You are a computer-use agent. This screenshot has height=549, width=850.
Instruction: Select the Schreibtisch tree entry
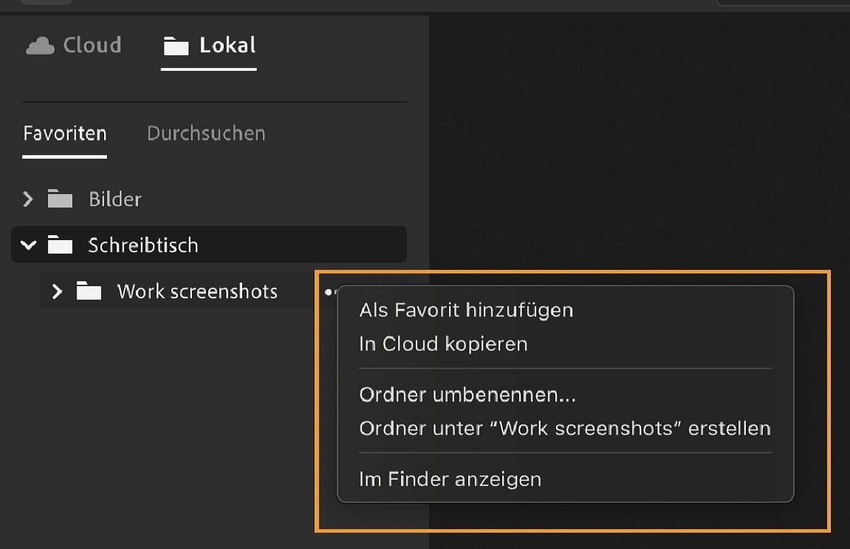click(142, 244)
